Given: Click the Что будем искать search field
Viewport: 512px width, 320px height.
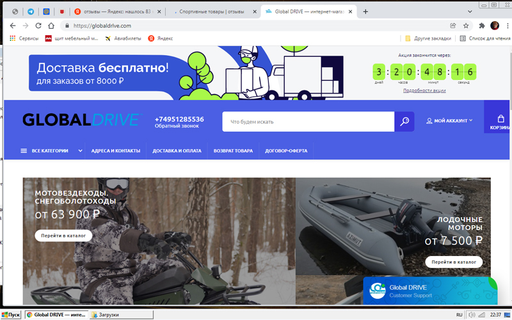Looking at the screenshot, I should pos(308,122).
